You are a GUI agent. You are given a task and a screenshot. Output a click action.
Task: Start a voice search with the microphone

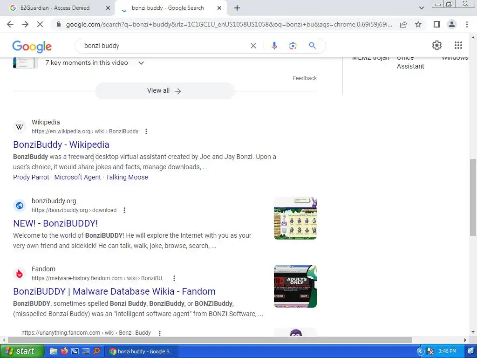point(274,46)
